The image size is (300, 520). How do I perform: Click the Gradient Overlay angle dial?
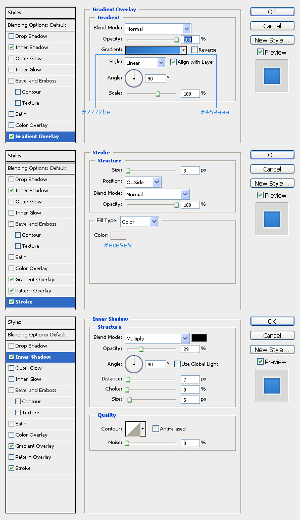click(134, 78)
